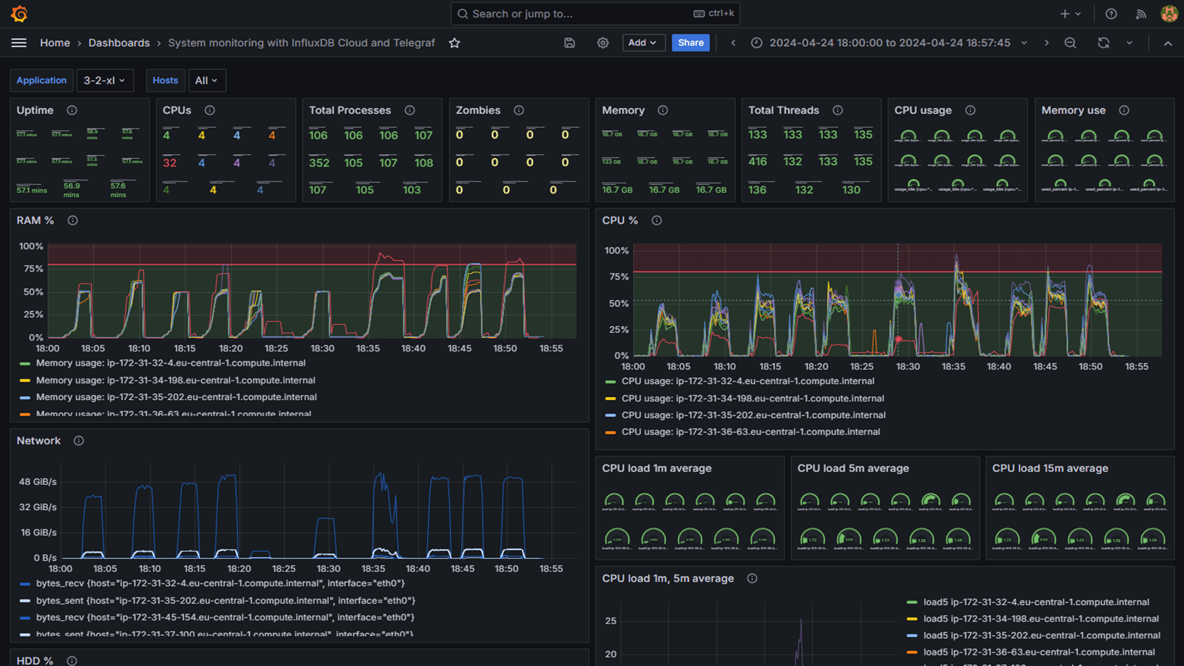The image size is (1184, 666).
Task: Go to the Dashboards breadcrumb
Action: click(x=119, y=43)
